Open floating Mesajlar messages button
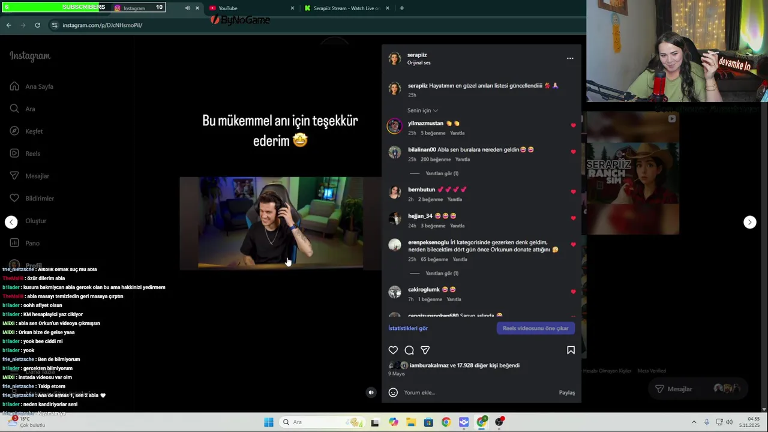The height and width of the screenshot is (432, 768). tap(697, 389)
